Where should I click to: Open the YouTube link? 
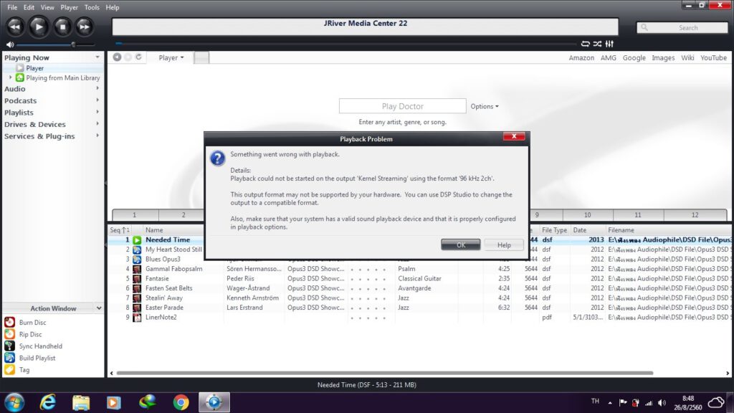point(713,57)
